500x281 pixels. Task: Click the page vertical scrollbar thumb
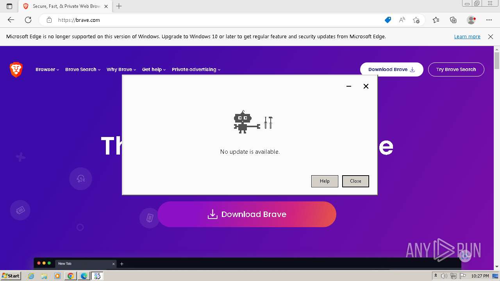(x=497, y=61)
